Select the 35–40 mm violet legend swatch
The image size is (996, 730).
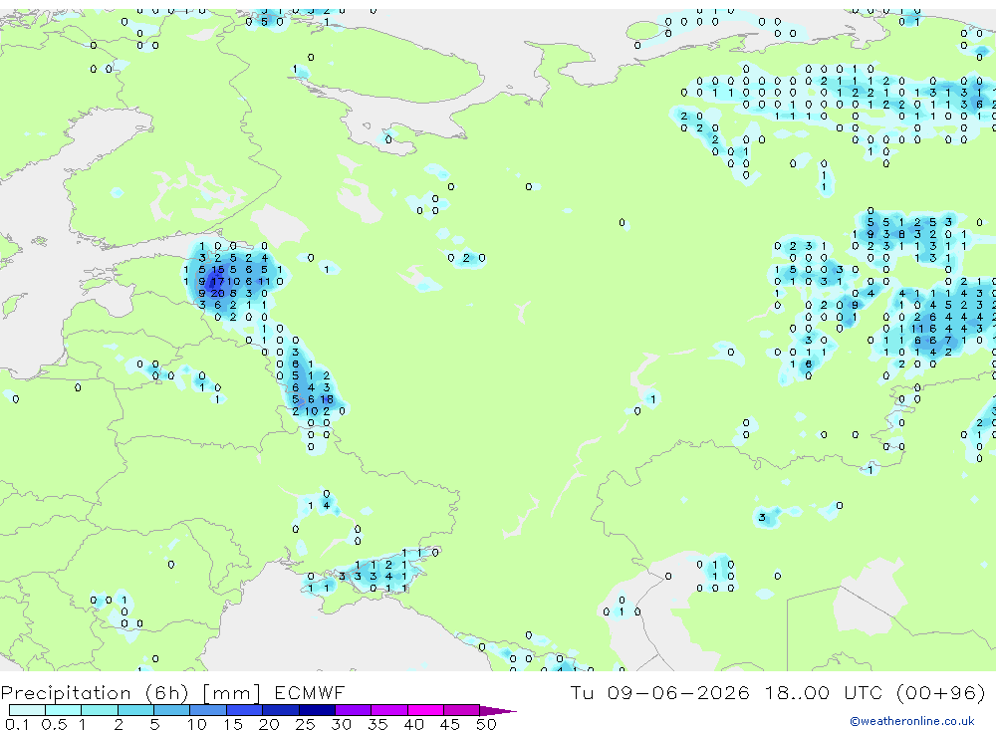(x=389, y=710)
